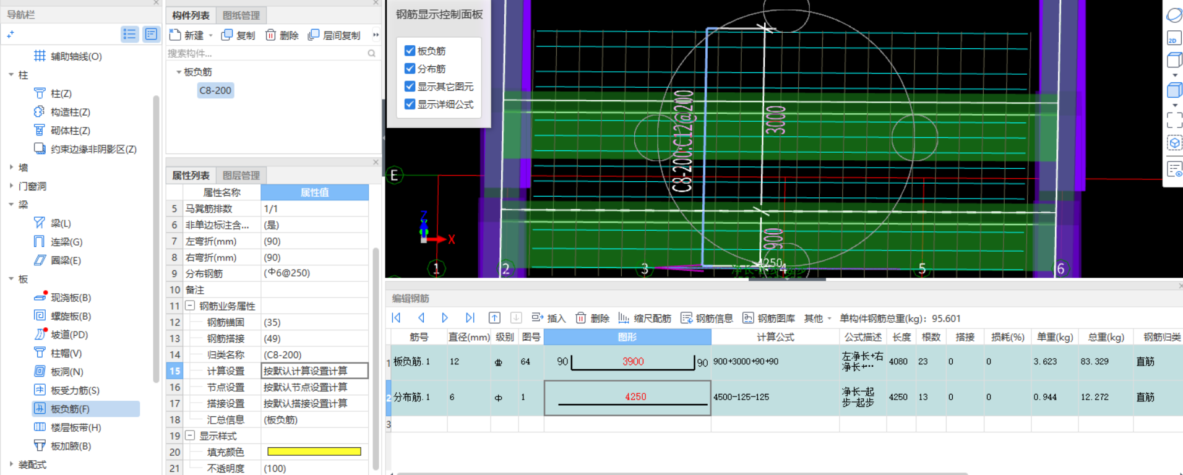
Task: Click 层间复制 button
Action: pos(334,35)
